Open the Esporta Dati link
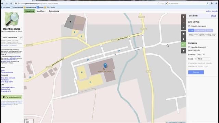 (x=5, y=89)
